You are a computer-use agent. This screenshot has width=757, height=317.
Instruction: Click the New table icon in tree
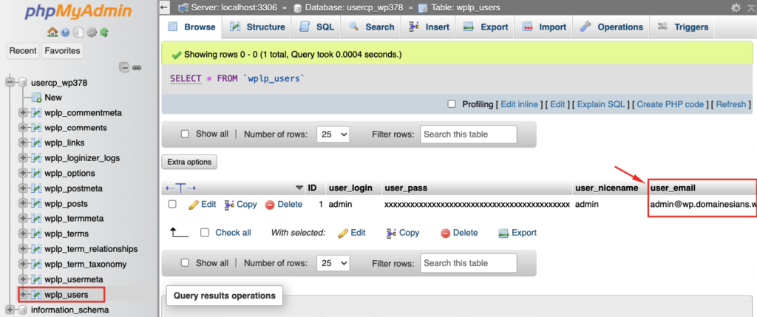(36, 98)
